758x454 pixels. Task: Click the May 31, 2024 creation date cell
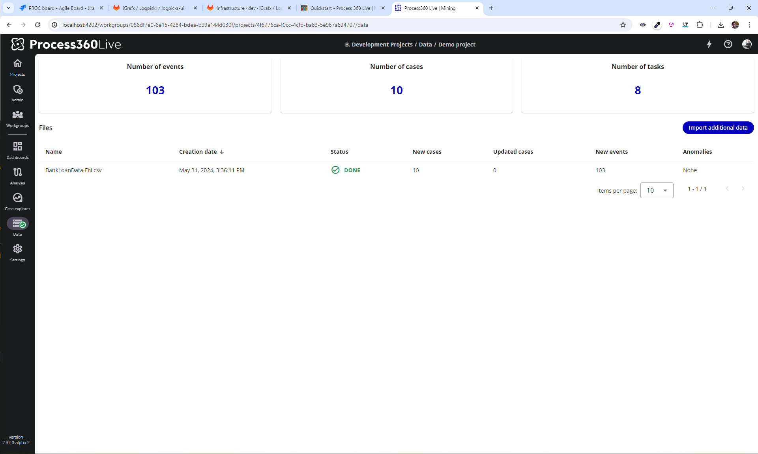[x=211, y=170]
